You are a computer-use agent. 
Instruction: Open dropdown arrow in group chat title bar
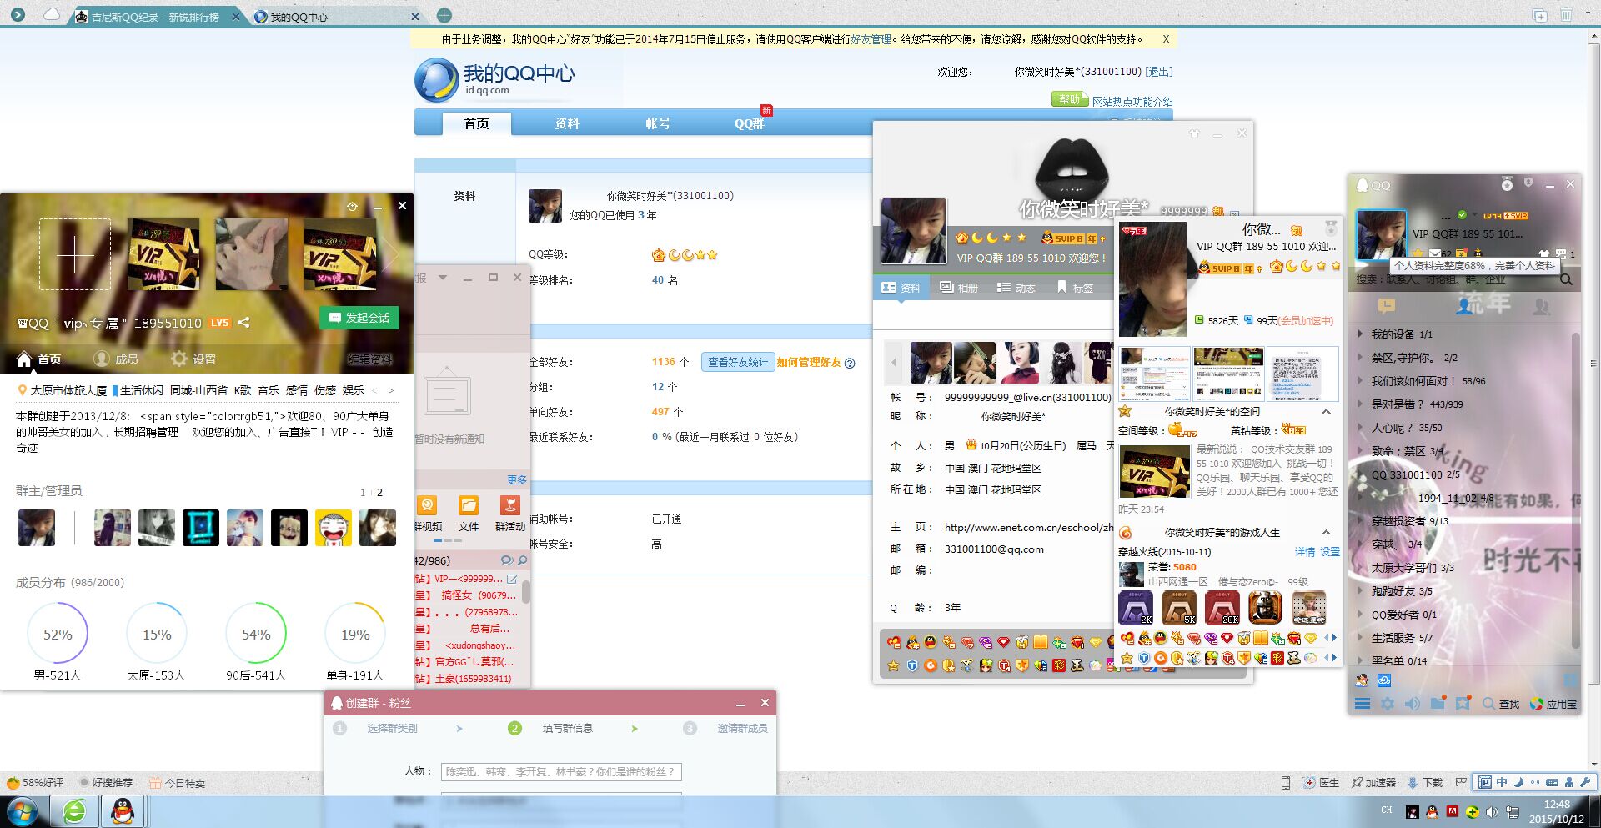coord(443,278)
